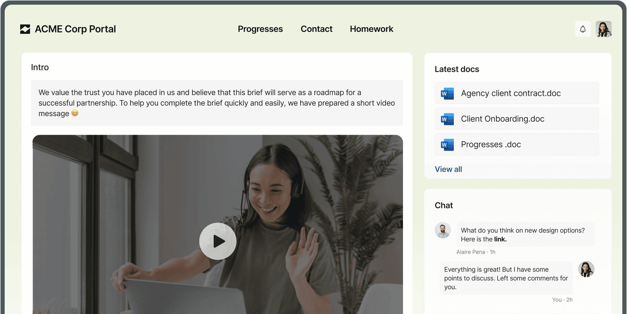
Task: Click your avatar beside the chat reply
Action: (586, 269)
